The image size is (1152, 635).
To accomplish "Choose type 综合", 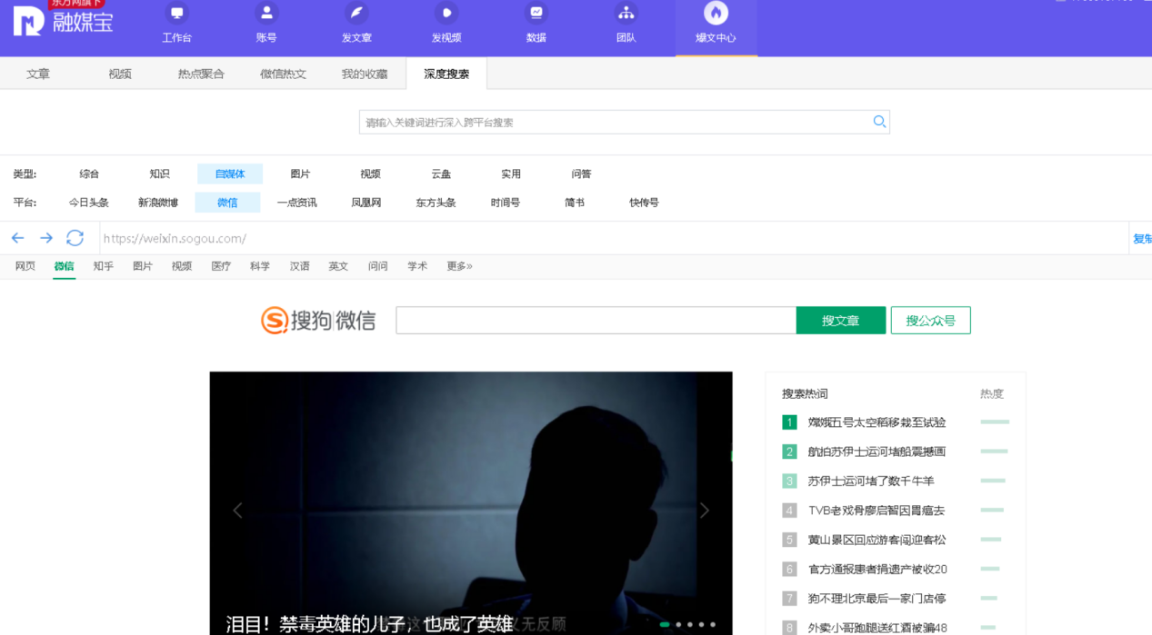I will [x=89, y=174].
